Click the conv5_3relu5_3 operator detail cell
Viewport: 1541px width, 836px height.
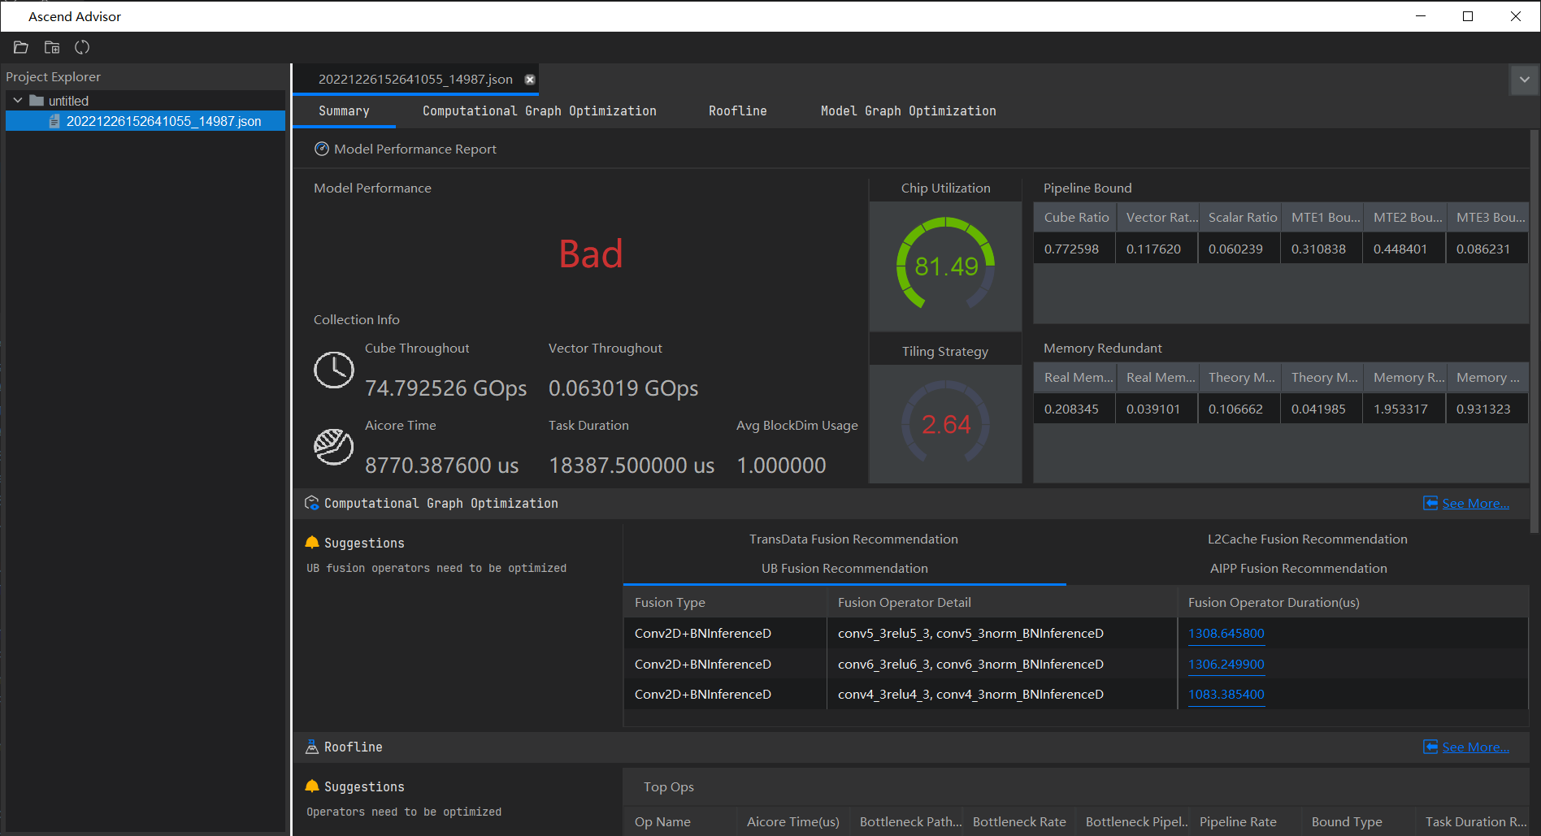pyautogui.click(x=1002, y=634)
